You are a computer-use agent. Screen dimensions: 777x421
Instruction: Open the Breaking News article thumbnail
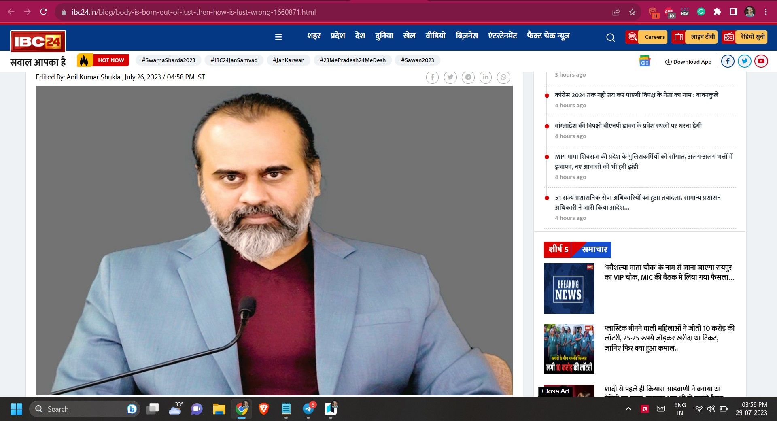[569, 288]
